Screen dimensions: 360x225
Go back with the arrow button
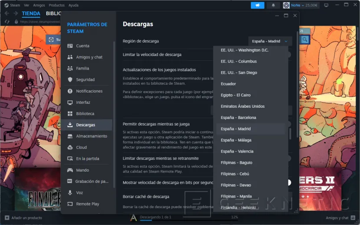point(7,13)
